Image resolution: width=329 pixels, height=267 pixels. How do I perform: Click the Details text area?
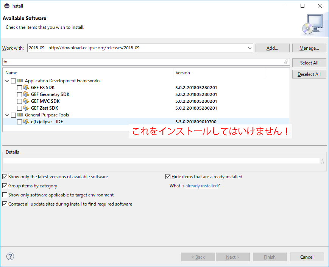[161, 161]
